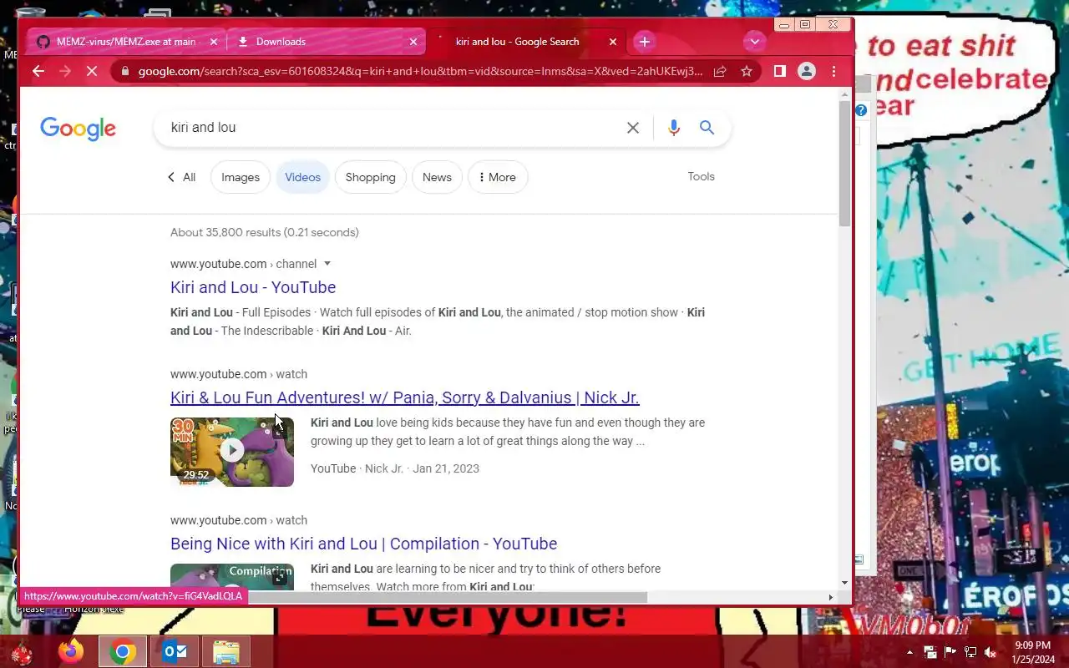Screen dimensions: 1069x668
Task: Close the Downloads tab
Action: coord(413,42)
